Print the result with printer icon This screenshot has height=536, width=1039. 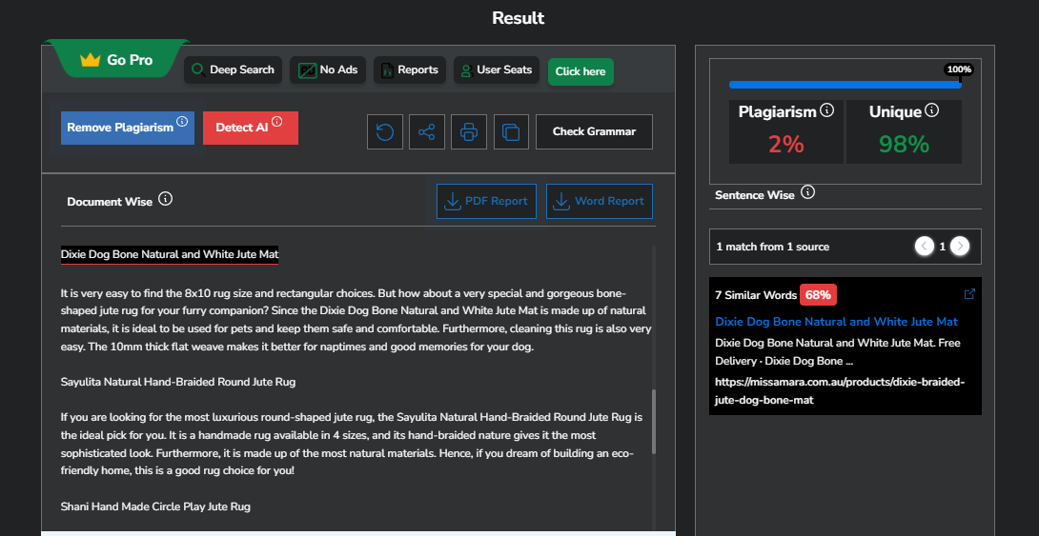tap(469, 131)
